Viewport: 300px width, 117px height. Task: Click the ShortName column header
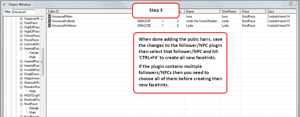tap(230, 11)
